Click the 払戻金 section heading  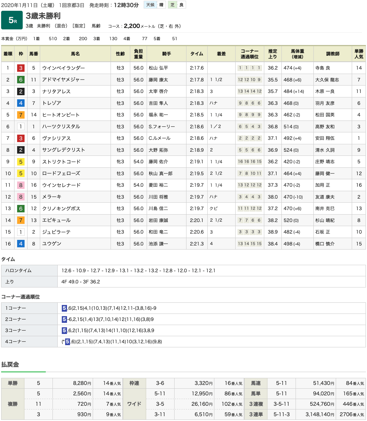pyautogui.click(x=10, y=364)
